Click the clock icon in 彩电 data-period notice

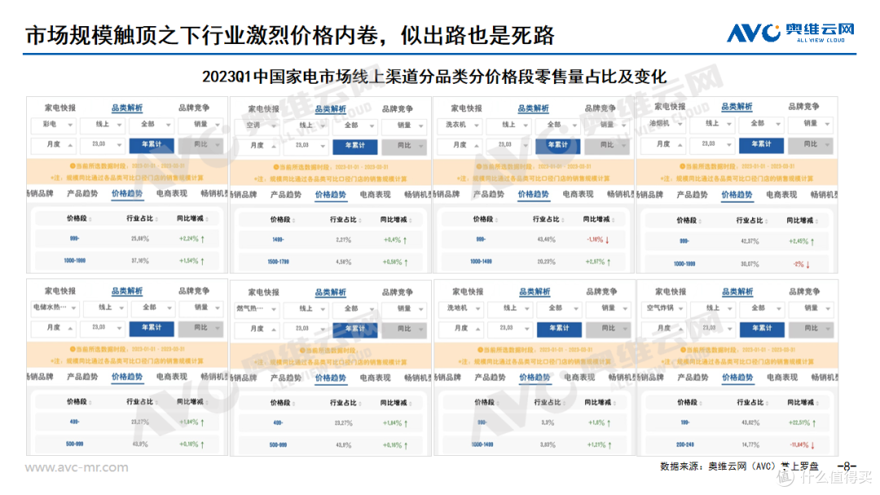pyautogui.click(x=73, y=166)
